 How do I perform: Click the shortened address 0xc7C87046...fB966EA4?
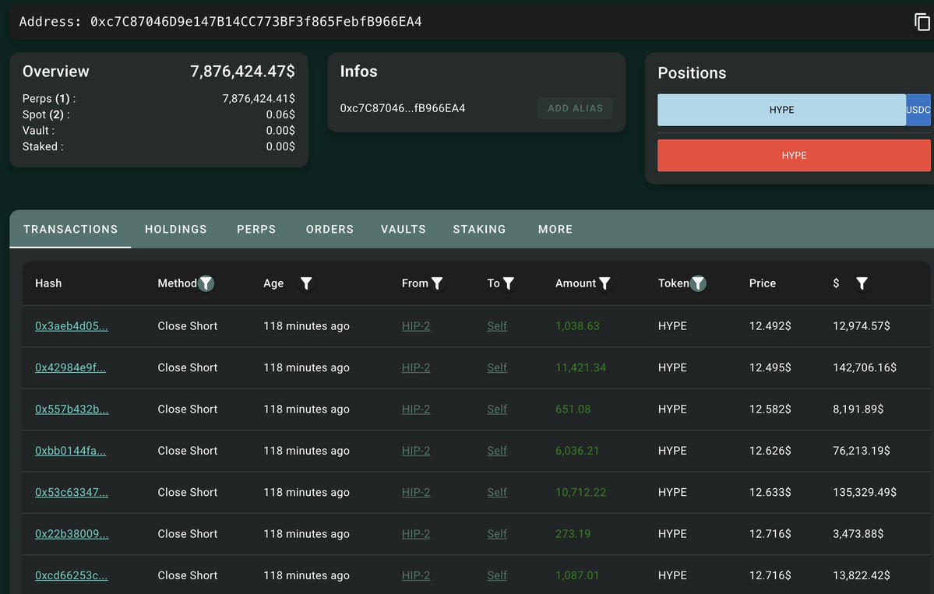(x=403, y=108)
